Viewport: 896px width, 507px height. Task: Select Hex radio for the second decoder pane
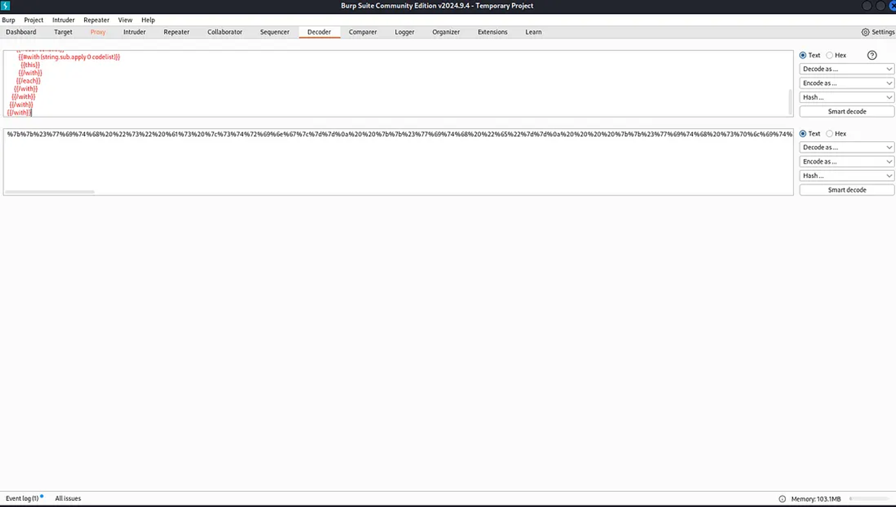pos(829,133)
